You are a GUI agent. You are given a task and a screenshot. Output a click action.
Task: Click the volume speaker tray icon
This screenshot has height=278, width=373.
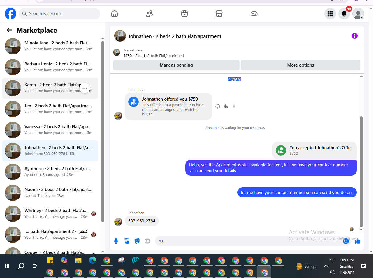pos(333,272)
